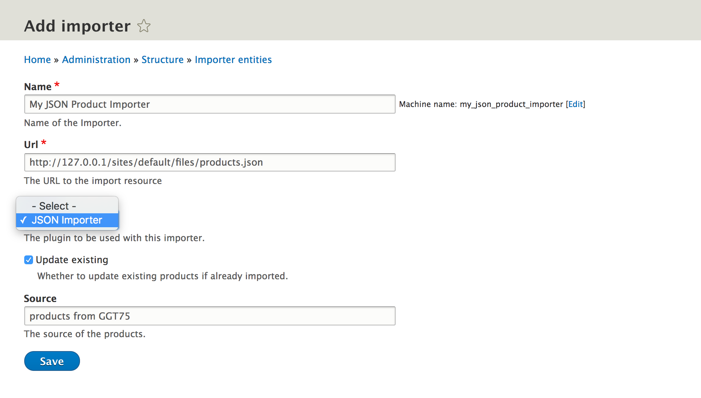Click the 'Url' field label

(x=31, y=145)
